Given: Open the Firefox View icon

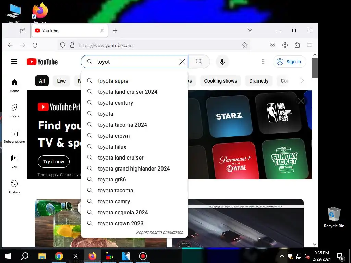Looking at the screenshot, I should pyautogui.click(x=23, y=30).
